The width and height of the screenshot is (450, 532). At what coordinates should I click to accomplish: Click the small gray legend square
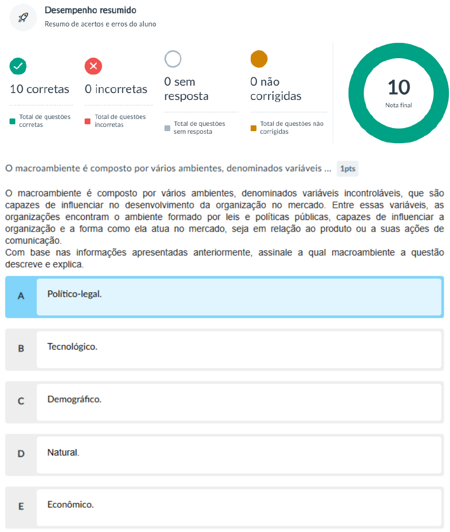(x=167, y=128)
